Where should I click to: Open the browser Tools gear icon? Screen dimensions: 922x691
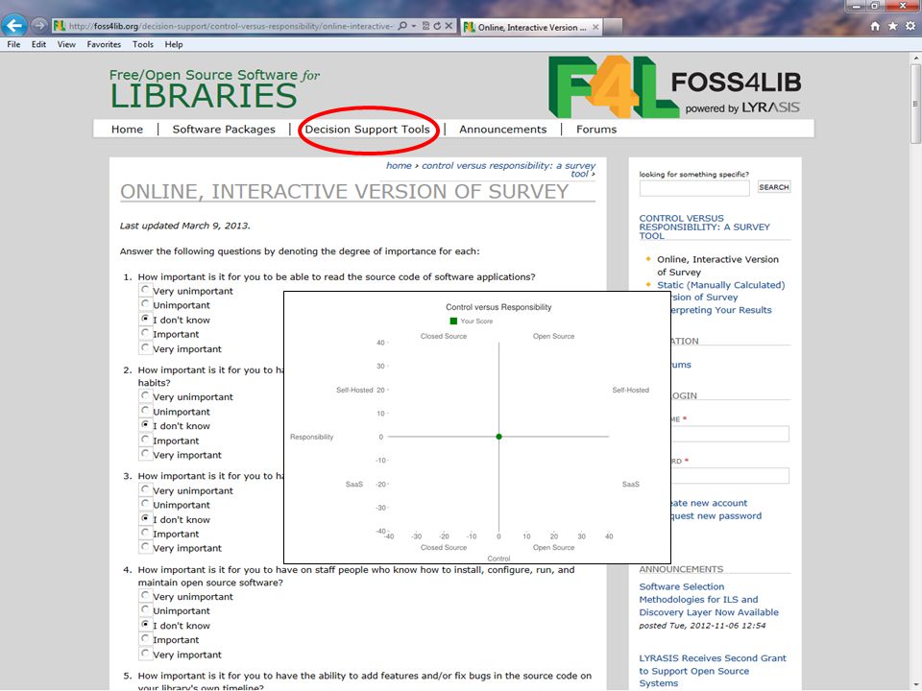tap(910, 26)
